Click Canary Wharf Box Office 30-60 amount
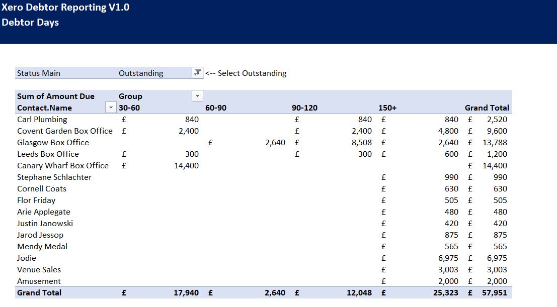This screenshot has width=557, height=307. pos(186,165)
